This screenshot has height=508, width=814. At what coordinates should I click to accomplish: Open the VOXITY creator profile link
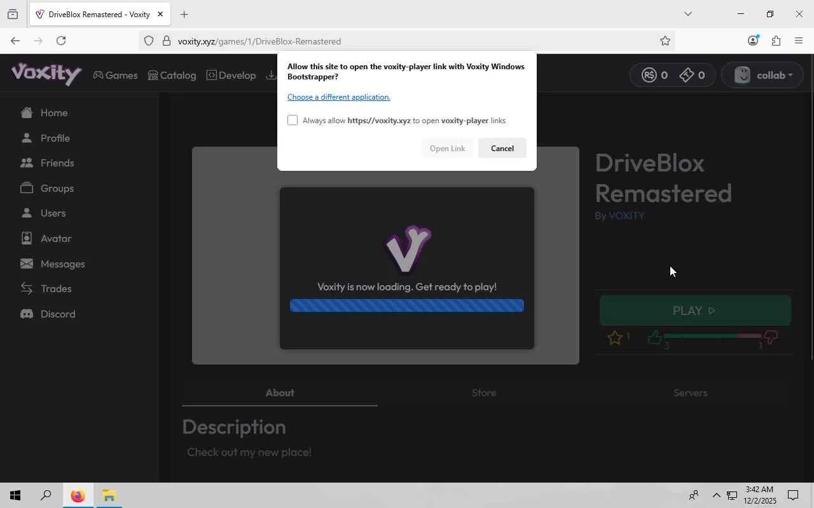click(x=626, y=215)
